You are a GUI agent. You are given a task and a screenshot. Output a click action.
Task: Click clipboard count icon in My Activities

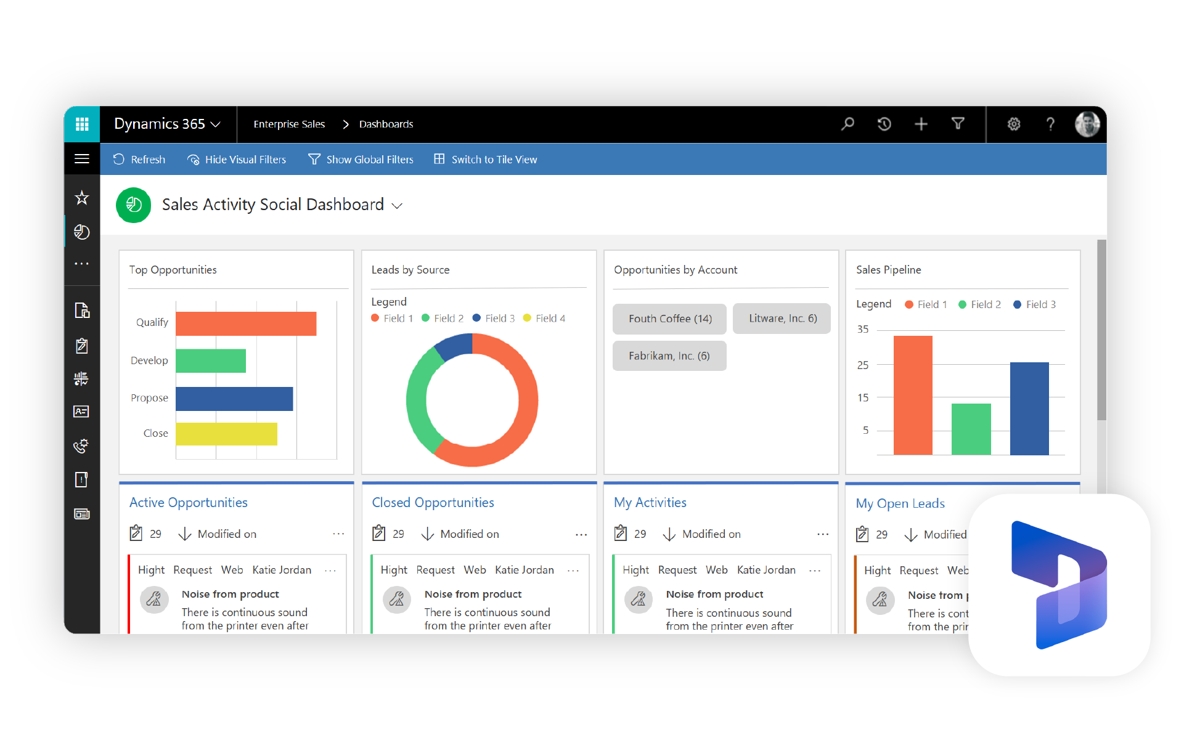[621, 533]
